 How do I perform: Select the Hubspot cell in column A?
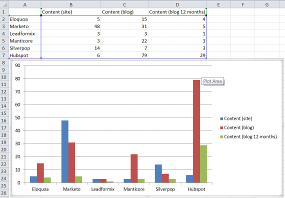[x=25, y=55]
